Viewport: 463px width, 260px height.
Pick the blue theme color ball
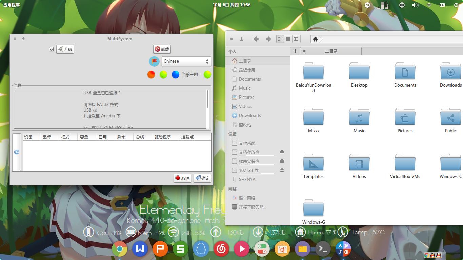[176, 74]
